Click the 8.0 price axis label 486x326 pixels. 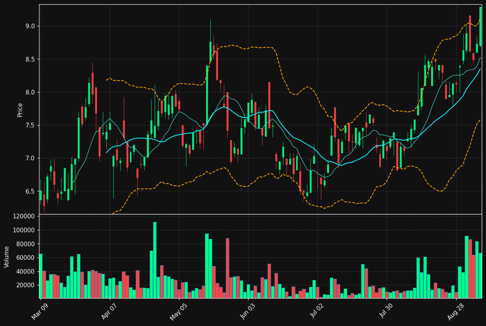tap(30, 92)
